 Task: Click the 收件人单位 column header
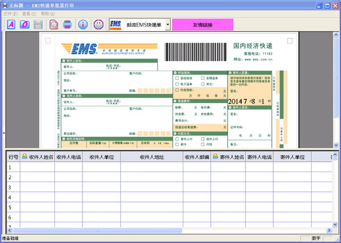click(101, 157)
